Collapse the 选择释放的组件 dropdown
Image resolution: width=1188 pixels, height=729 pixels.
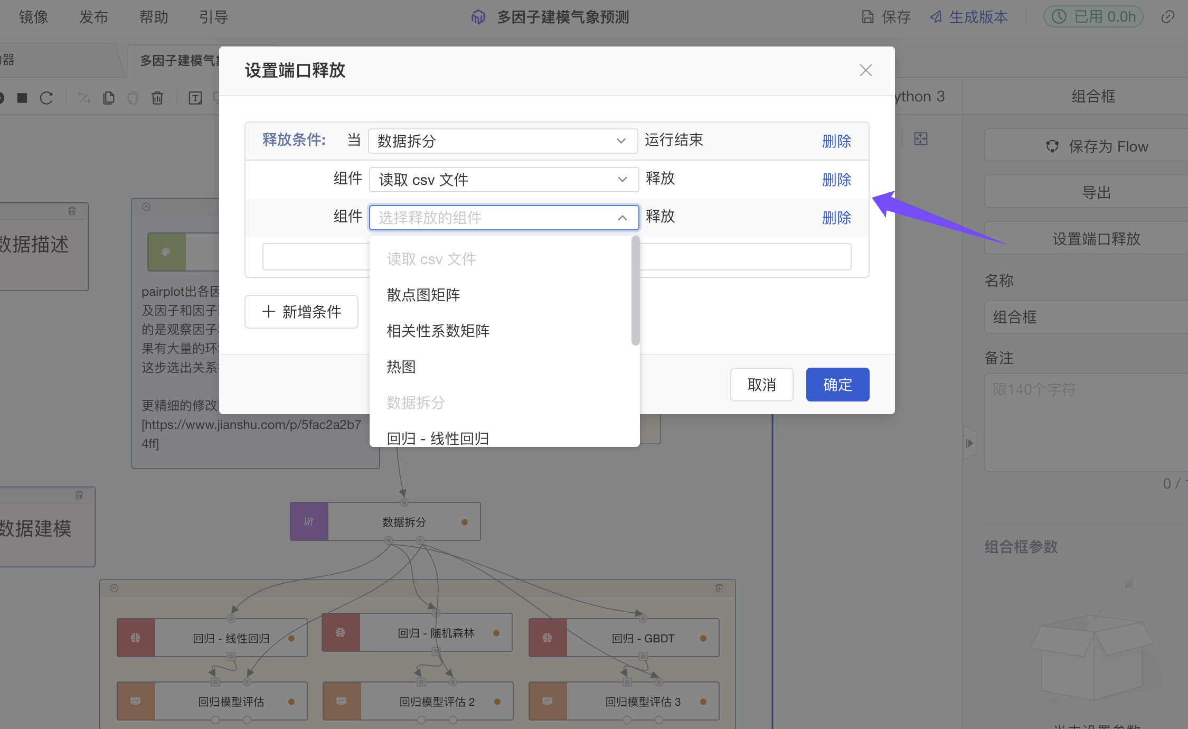622,218
